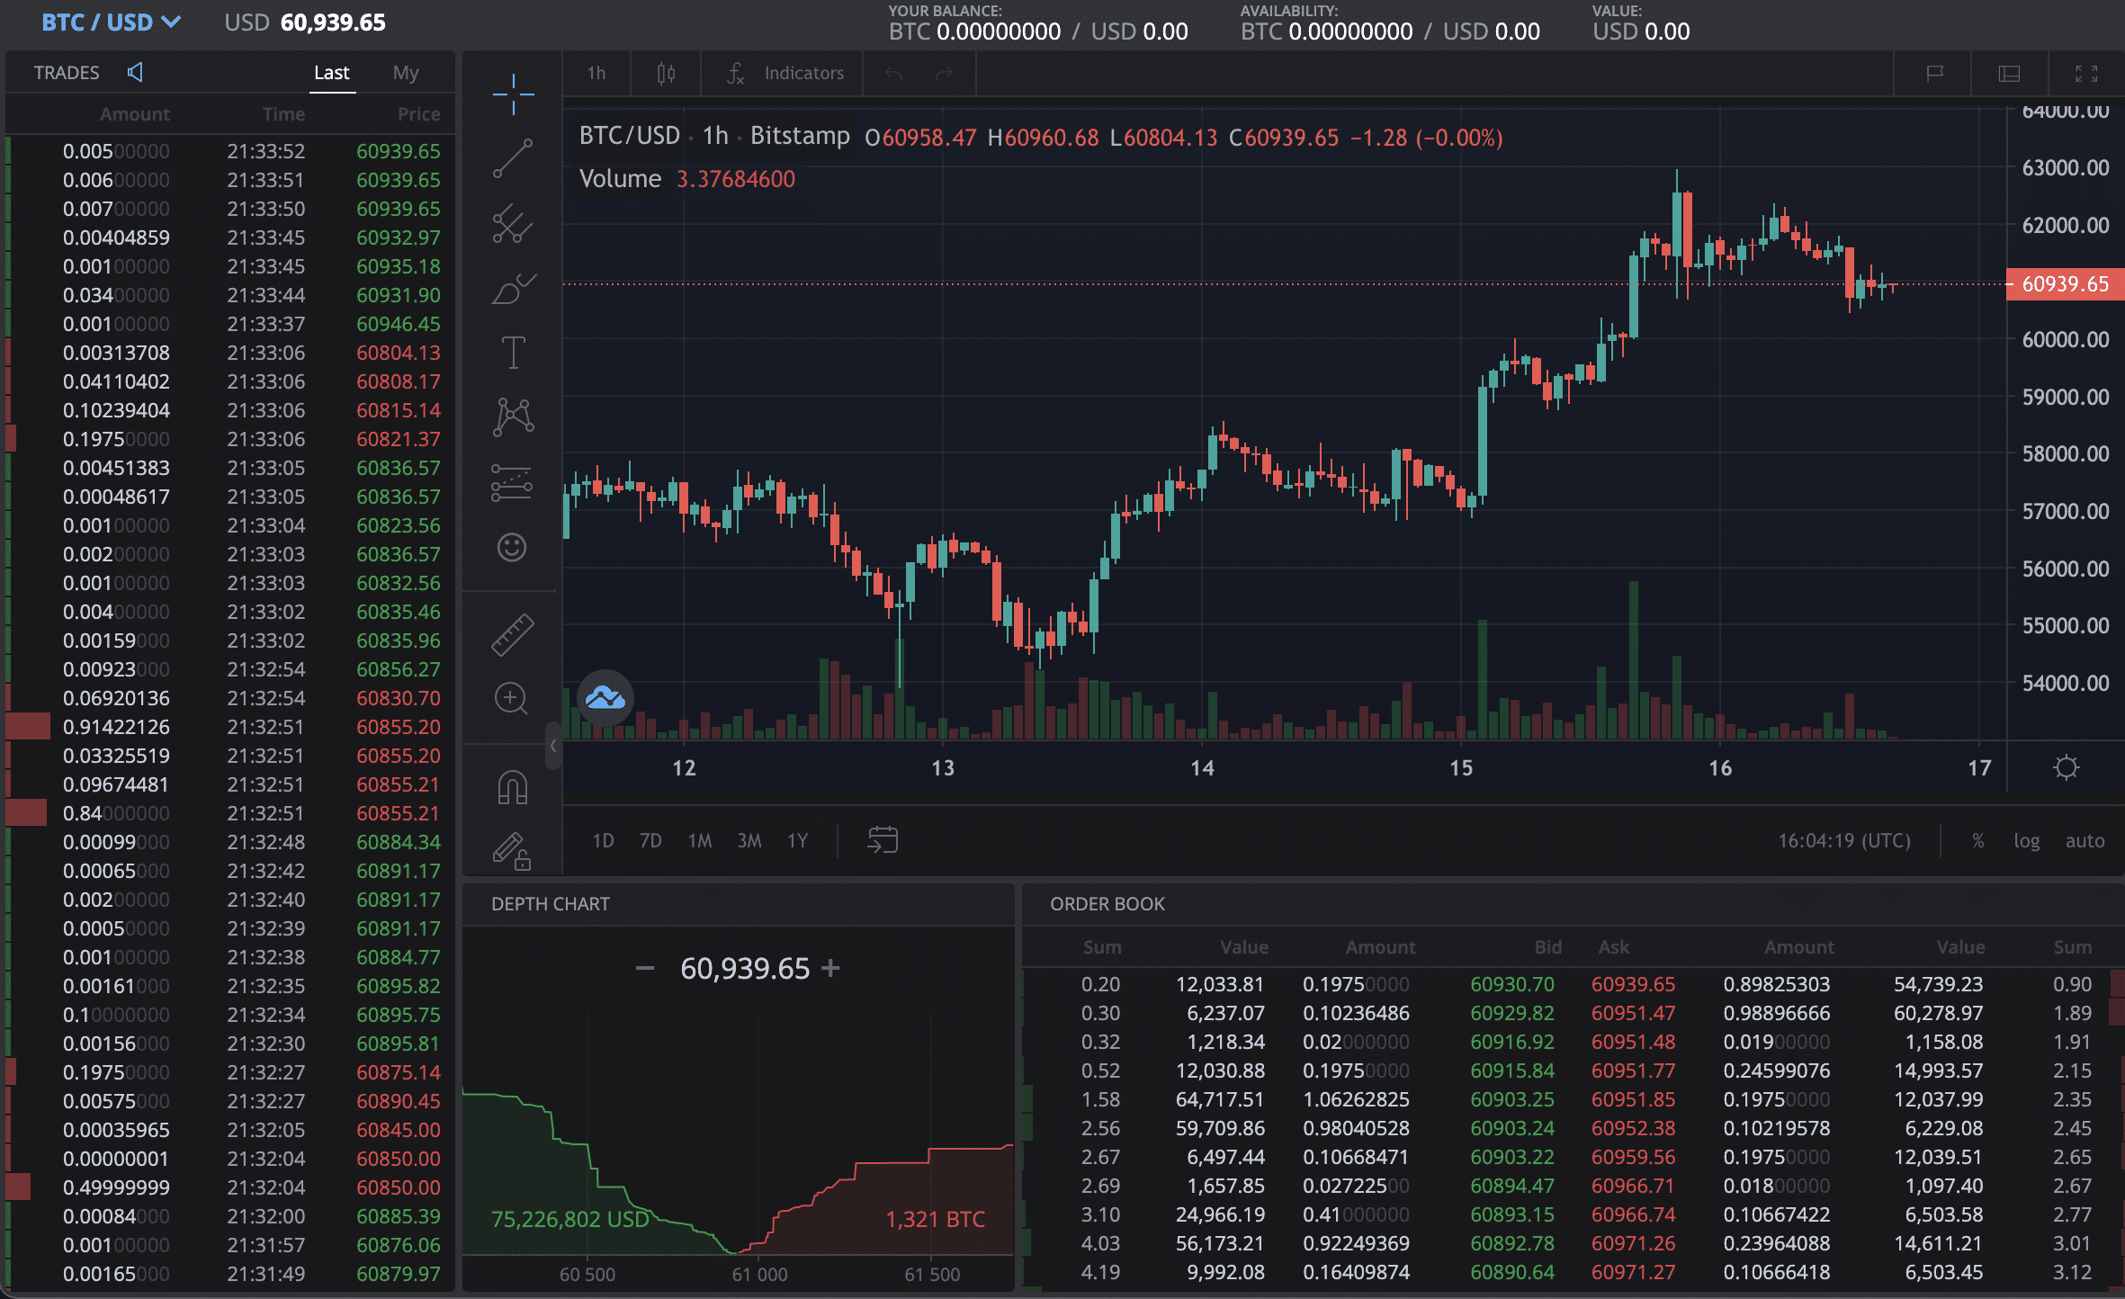Open the 1h interval dropdown
2125x1299 pixels.
596,73
